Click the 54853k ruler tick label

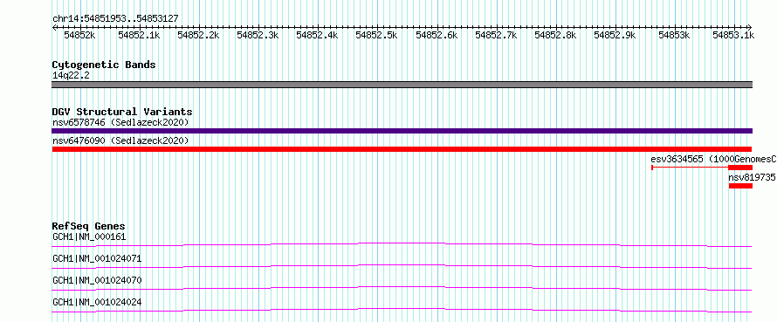(675, 35)
